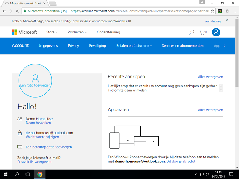Open the site search magnifier

(x=191, y=32)
